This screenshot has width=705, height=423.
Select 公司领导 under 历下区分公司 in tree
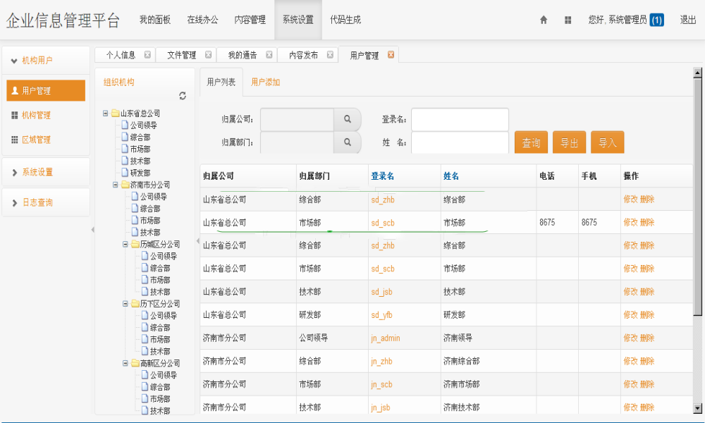pyautogui.click(x=164, y=316)
